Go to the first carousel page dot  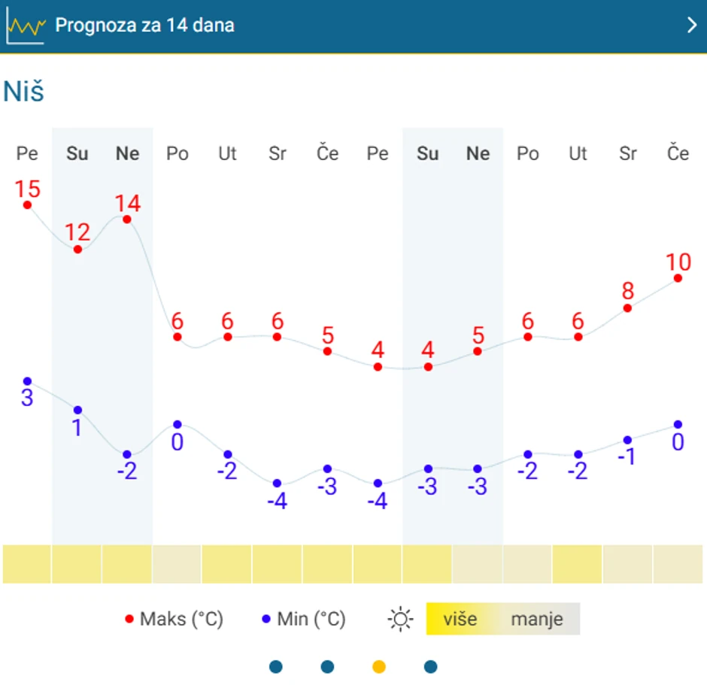(276, 666)
